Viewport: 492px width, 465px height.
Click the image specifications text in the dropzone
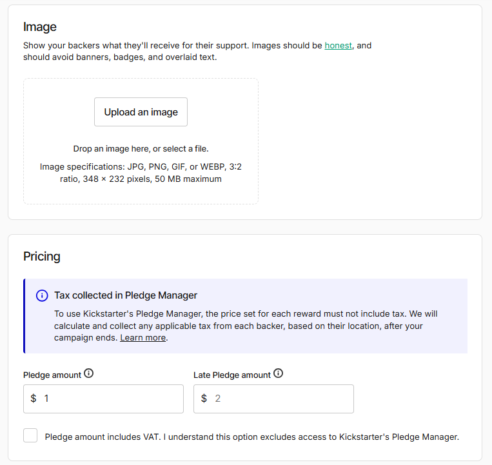(x=141, y=173)
